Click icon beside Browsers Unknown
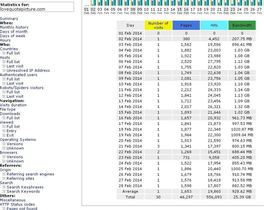Viewport: 264px width, 210px height. point(4,161)
